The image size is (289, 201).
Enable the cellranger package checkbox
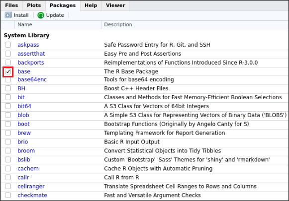pos(8,186)
